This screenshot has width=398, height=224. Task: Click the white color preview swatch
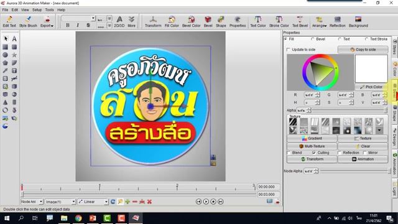371,69
